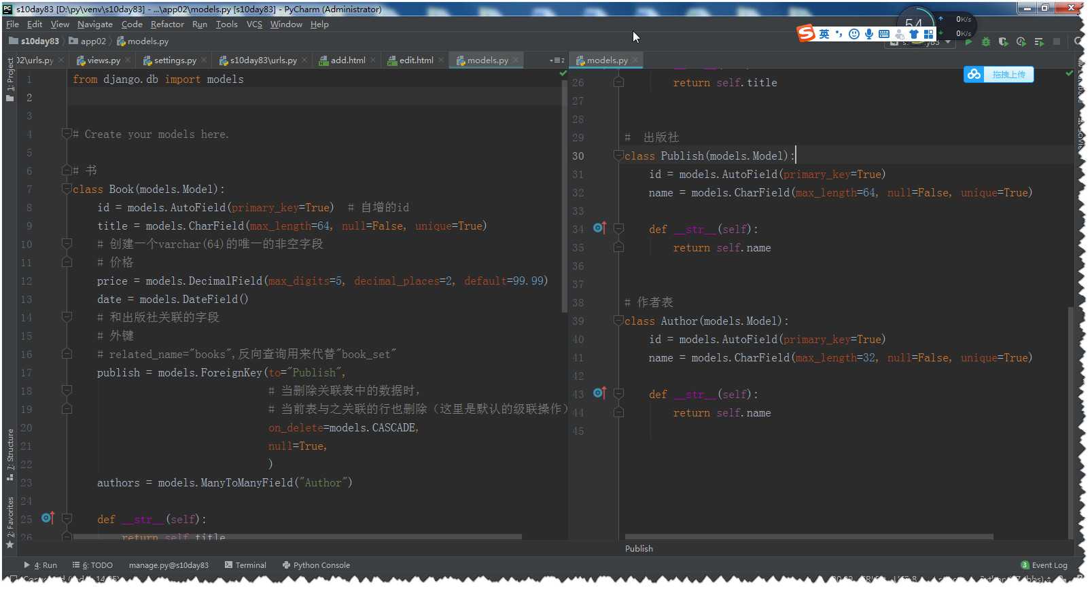Click line 30 'class Publish' code
Screen dimensions: 1092x589
click(709, 156)
